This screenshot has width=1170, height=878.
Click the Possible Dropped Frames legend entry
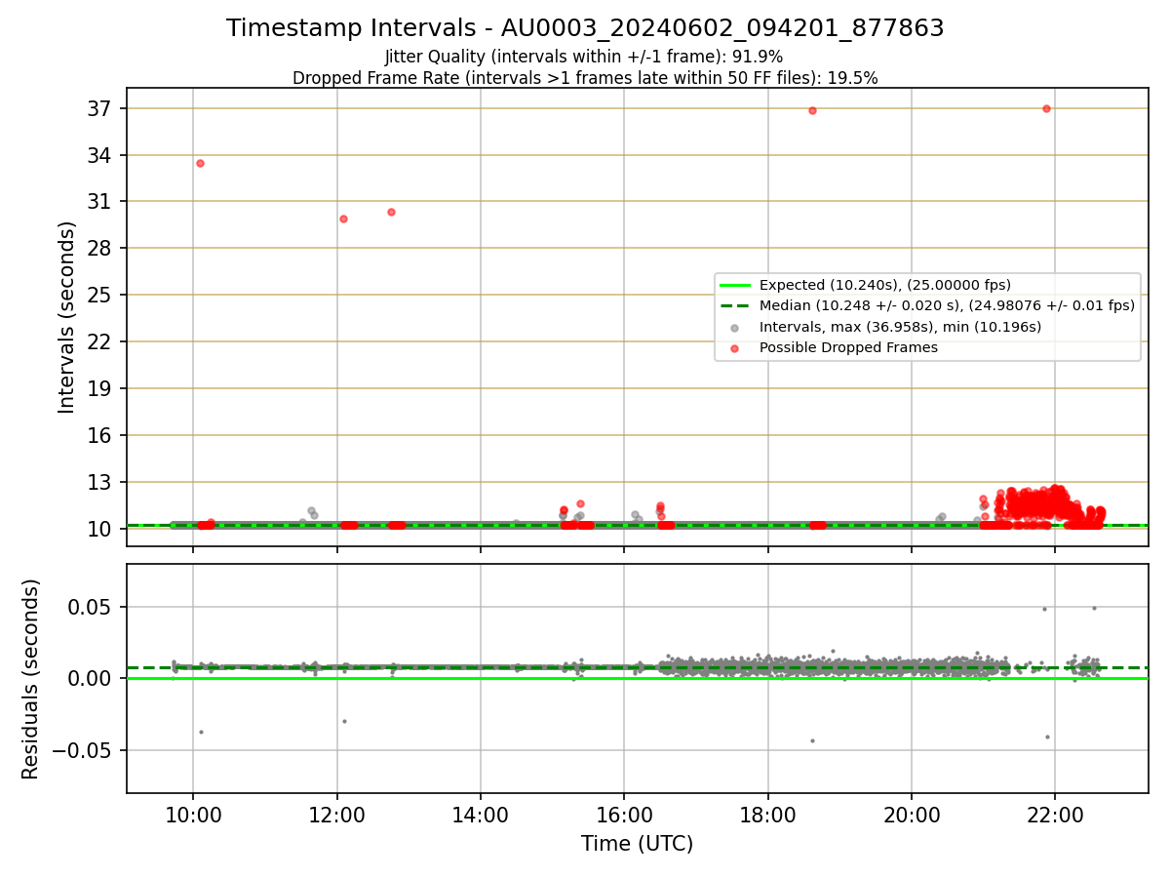848,347
